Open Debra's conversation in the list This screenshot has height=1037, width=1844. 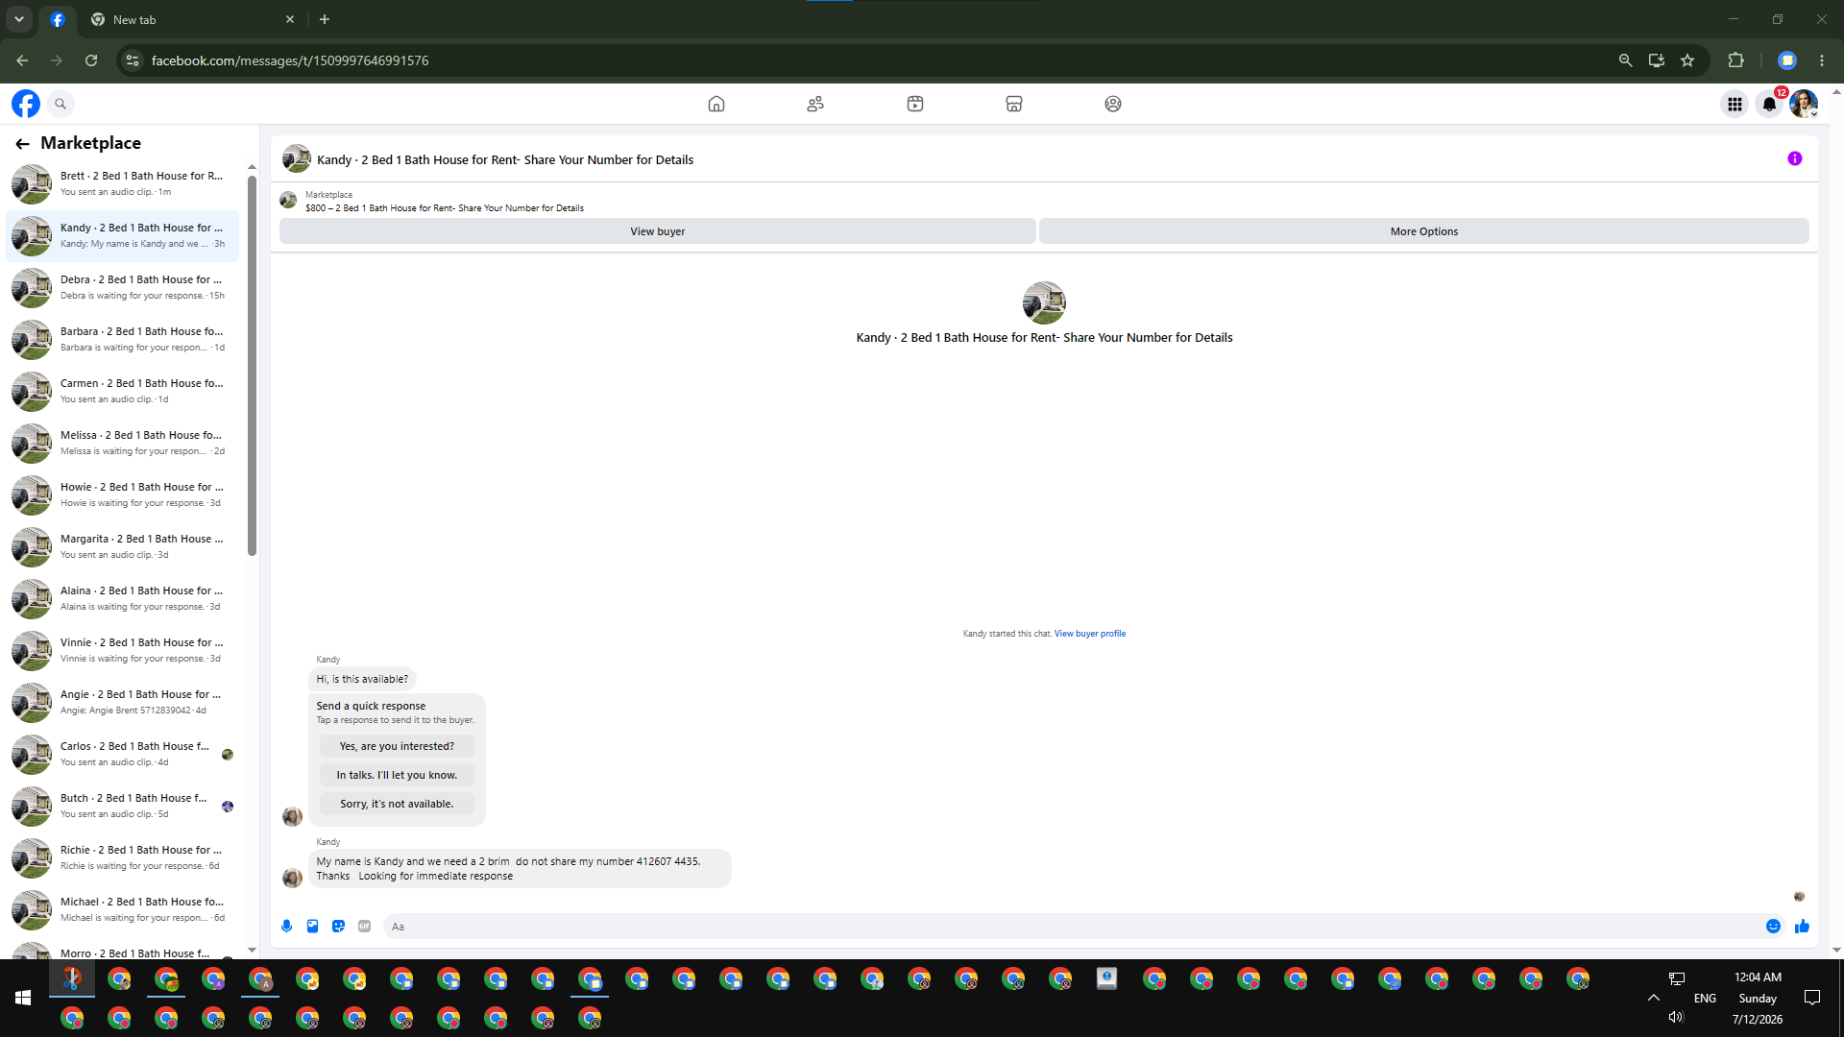pos(123,288)
